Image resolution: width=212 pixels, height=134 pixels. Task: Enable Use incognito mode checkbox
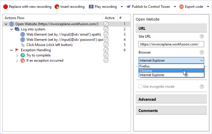(140, 87)
